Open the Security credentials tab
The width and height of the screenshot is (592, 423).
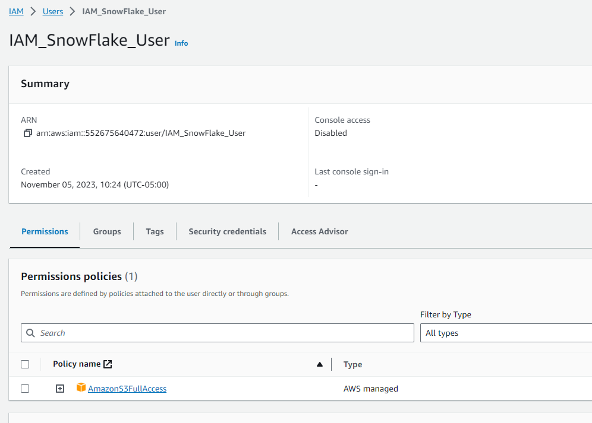click(226, 231)
